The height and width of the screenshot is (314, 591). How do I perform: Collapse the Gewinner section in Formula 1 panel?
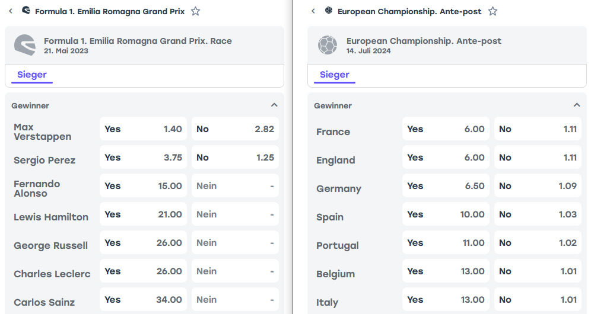[274, 105]
